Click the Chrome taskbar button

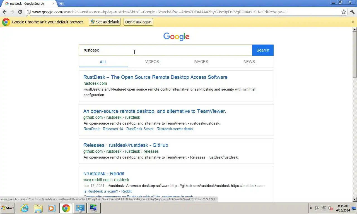pyautogui.click(x=66, y=208)
